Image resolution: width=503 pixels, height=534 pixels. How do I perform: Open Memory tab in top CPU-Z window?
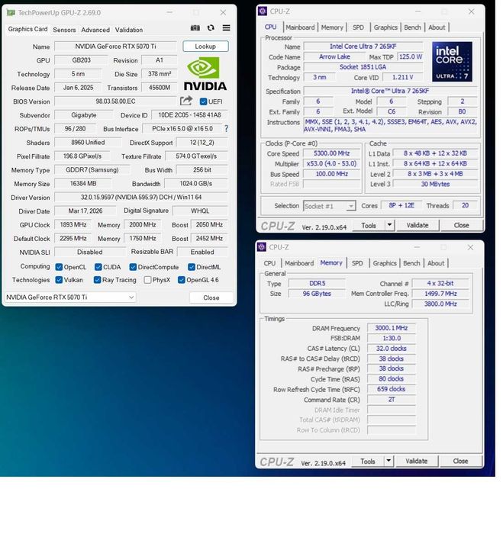pos(332,27)
